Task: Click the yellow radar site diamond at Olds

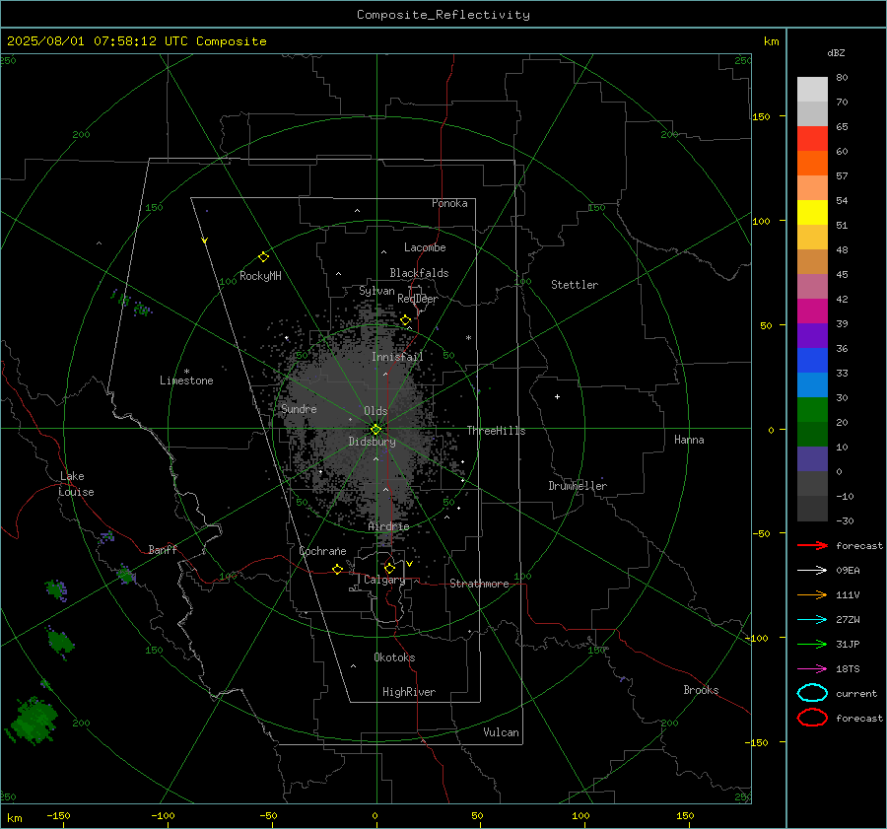Action: 375,430
